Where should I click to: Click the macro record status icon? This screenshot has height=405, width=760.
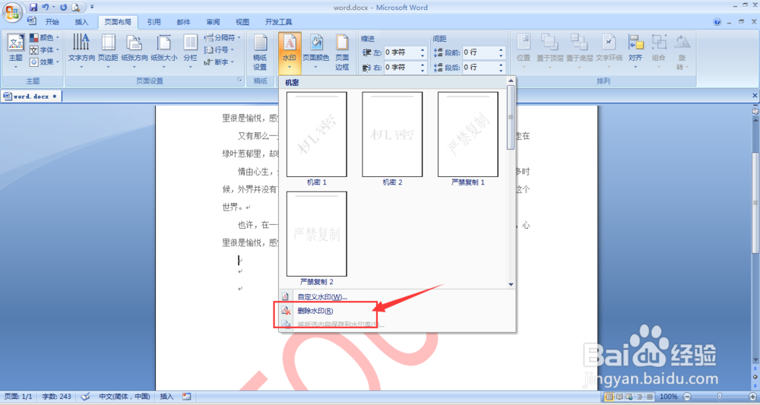click(187, 397)
